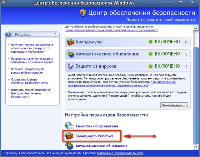Open bottom Автоматическое обновление settings link
This screenshot has height=157, width=200.
pyautogui.click(x=102, y=146)
